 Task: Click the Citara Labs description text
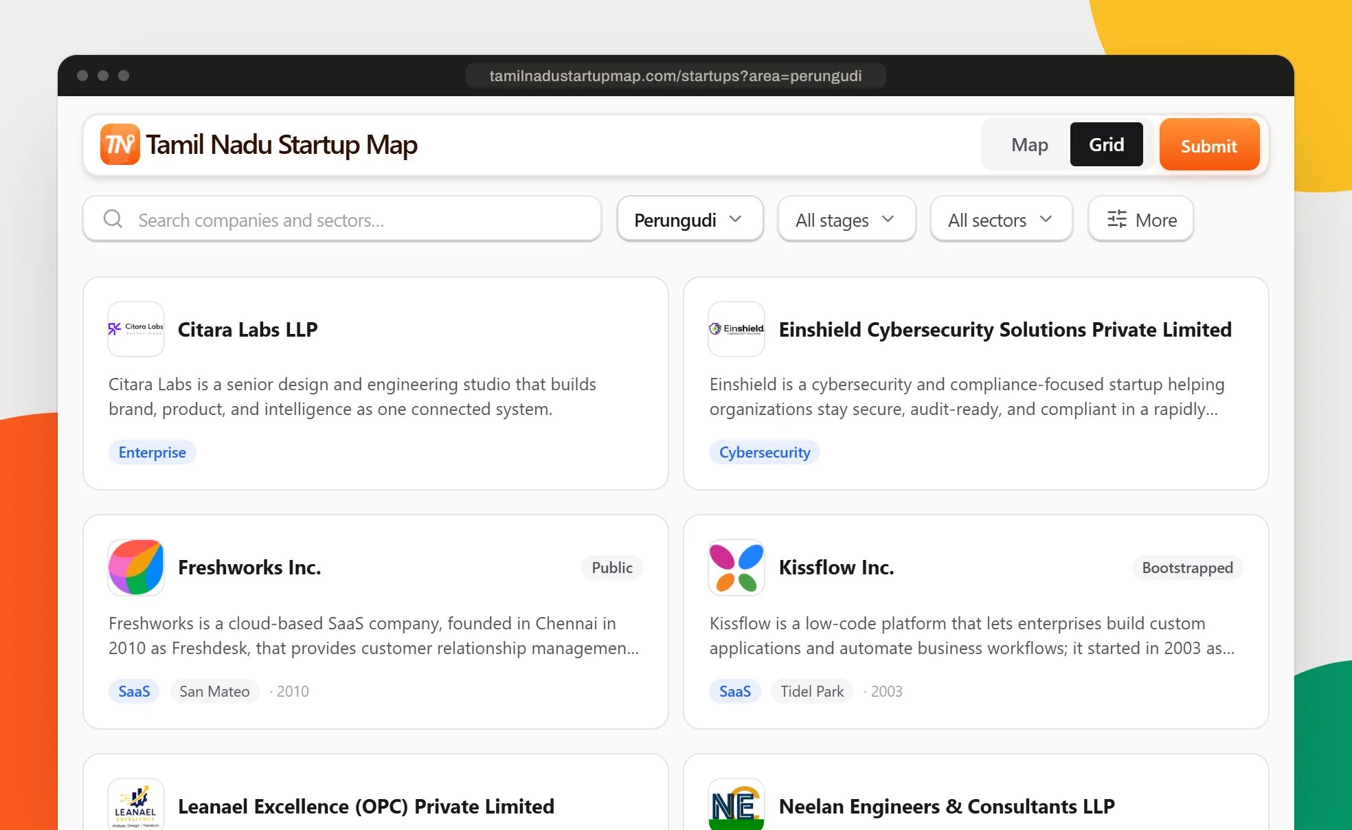coord(352,396)
